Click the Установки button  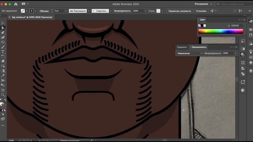click(x=201, y=11)
